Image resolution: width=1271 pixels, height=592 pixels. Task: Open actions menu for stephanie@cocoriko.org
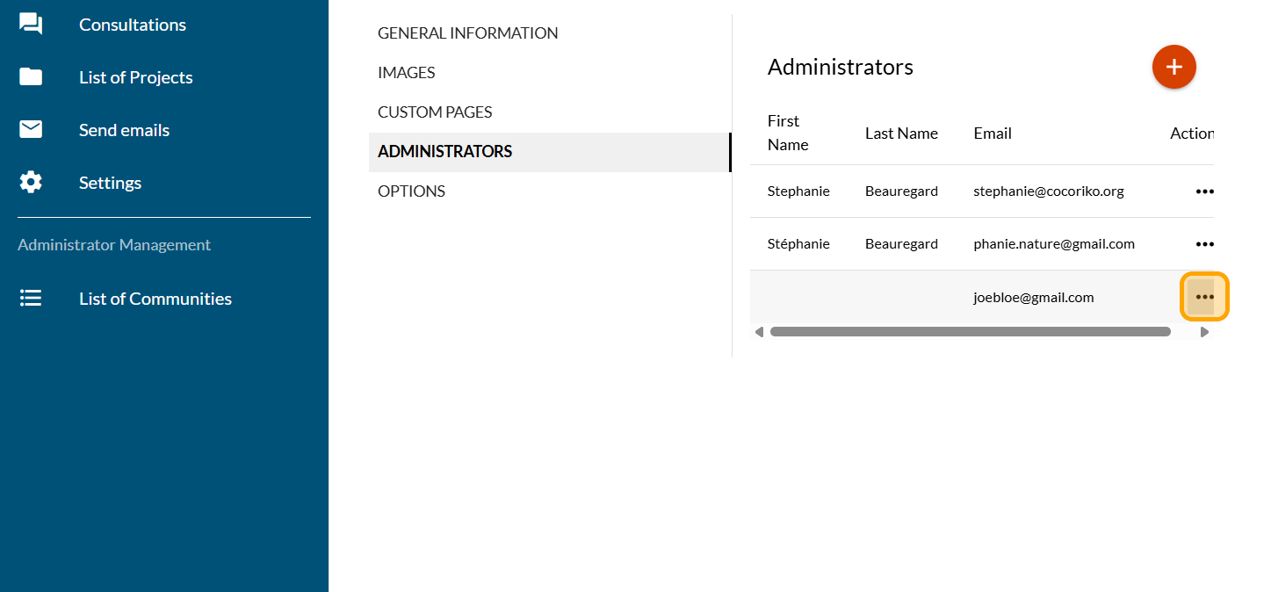tap(1203, 191)
